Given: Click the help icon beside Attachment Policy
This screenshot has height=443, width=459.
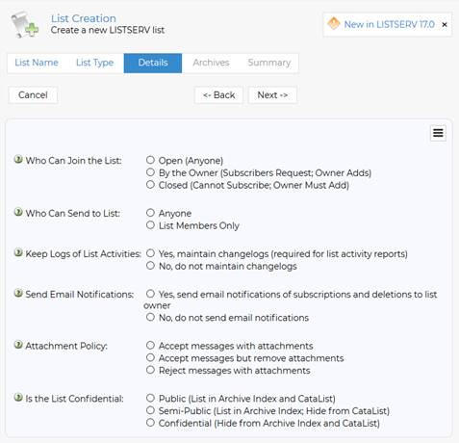Looking at the screenshot, I should click(18, 345).
